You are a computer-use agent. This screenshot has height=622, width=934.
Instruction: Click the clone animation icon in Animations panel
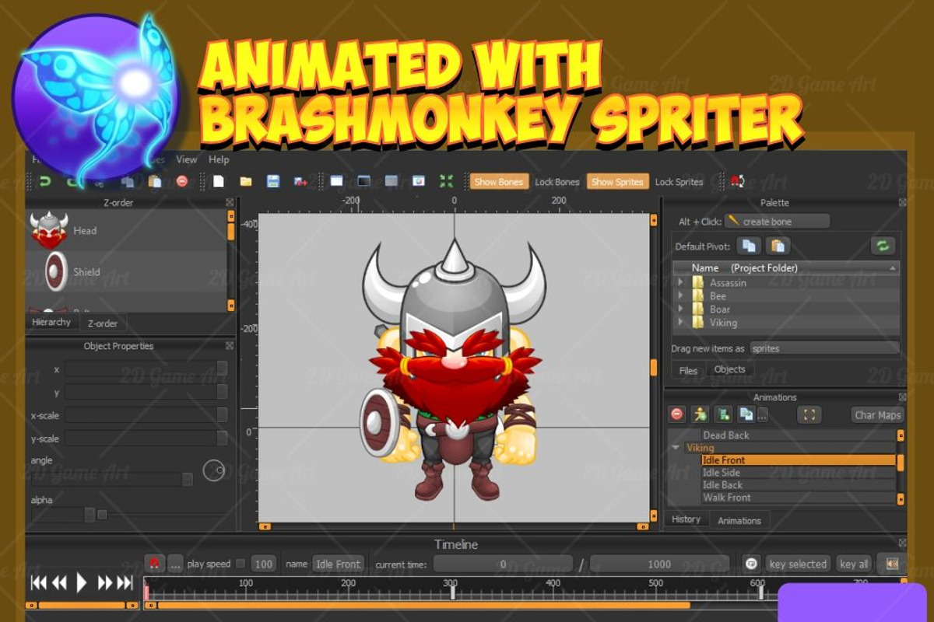tap(746, 414)
